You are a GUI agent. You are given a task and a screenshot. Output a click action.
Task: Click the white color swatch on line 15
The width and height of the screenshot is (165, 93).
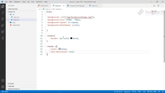[60, 49]
